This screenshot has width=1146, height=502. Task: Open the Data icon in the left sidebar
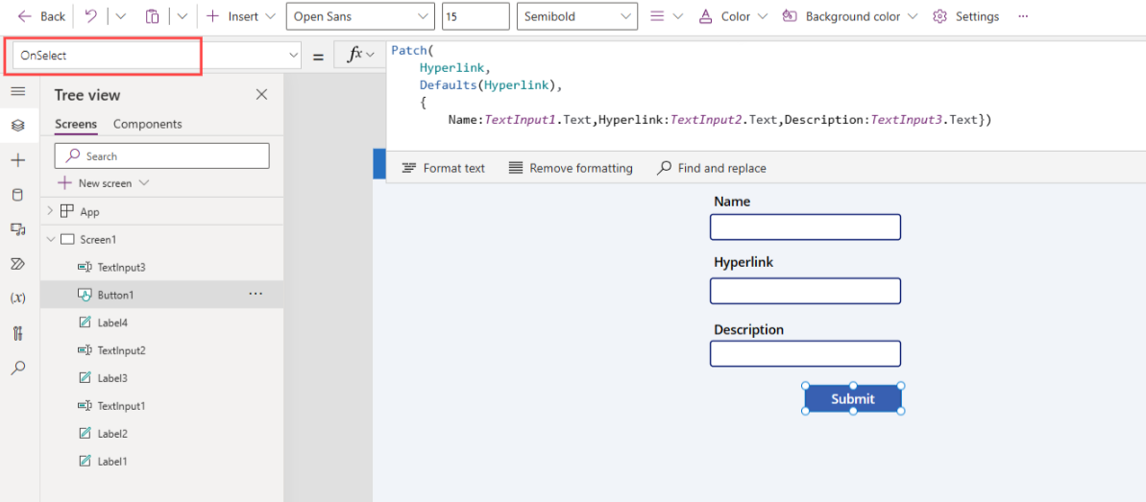[17, 195]
